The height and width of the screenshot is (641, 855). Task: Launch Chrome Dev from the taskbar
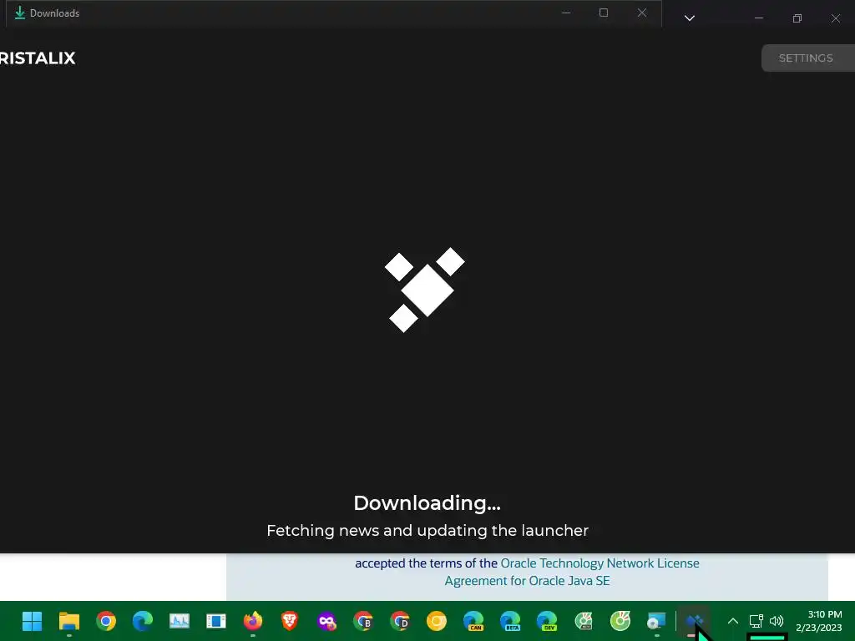[400, 621]
